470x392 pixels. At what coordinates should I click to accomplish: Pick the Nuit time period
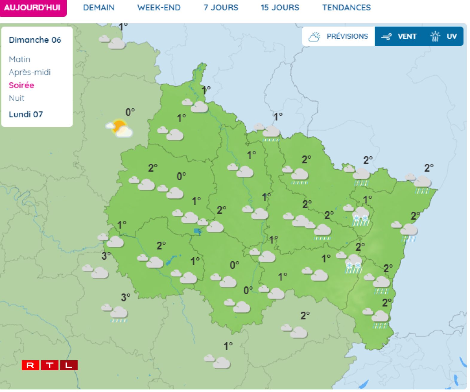(x=16, y=98)
